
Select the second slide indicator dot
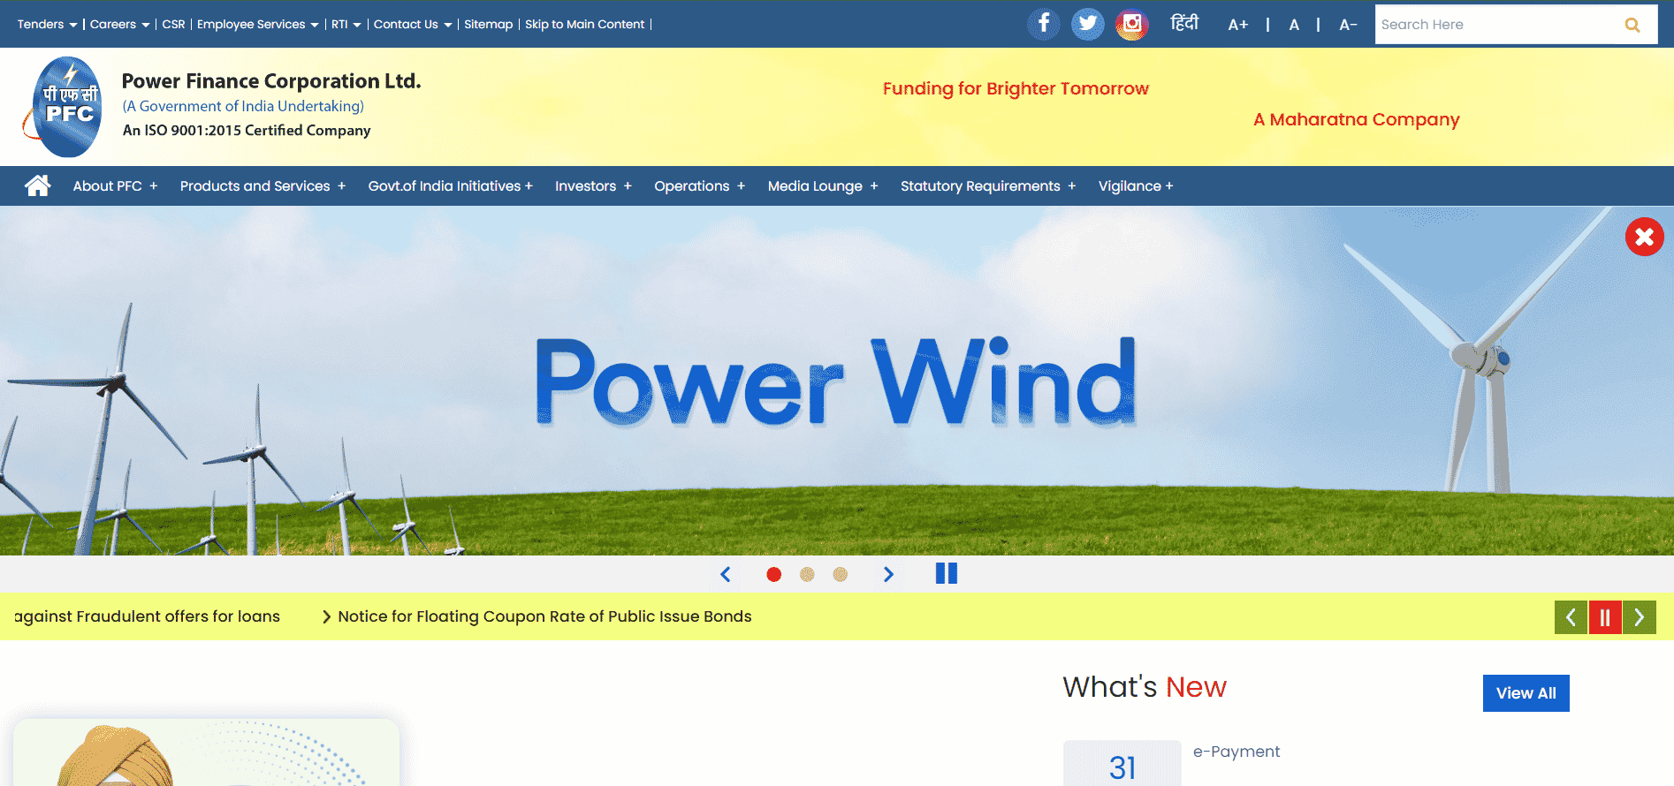pyautogui.click(x=807, y=575)
